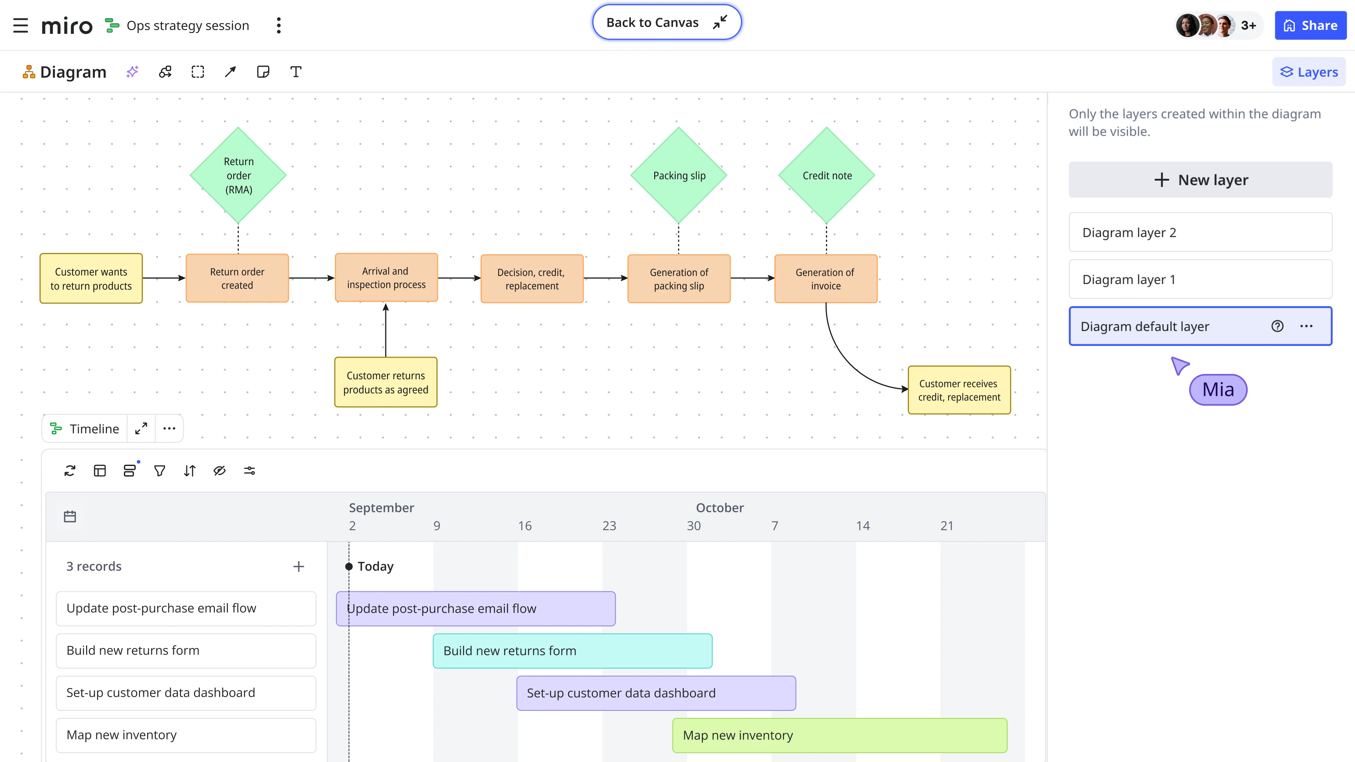The width and height of the screenshot is (1355, 762).
Task: Select the Arrival and inspection process node
Action: [x=386, y=278]
